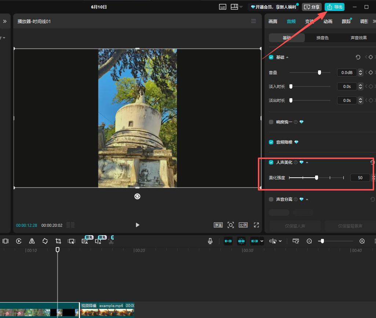The width and height of the screenshot is (376, 318).
Task: Click the mirror flip icon
Action: 32,241
